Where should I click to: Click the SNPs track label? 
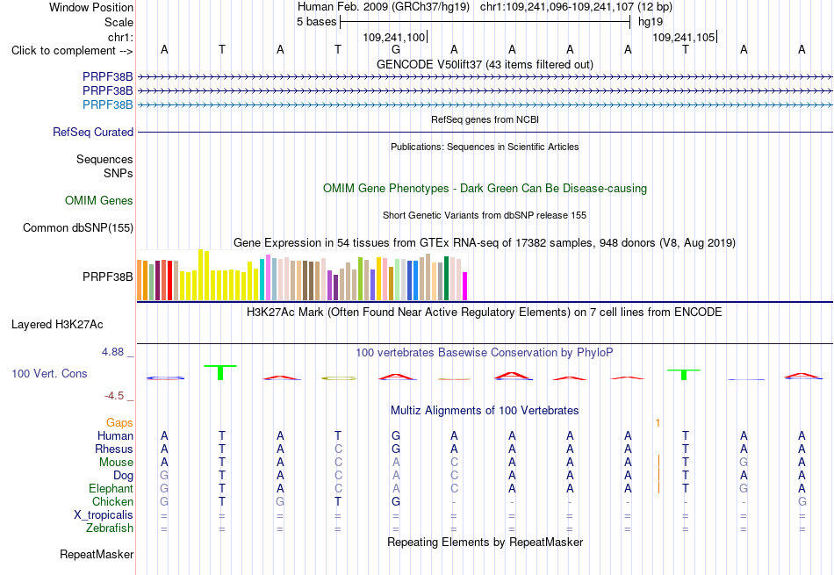119,173
